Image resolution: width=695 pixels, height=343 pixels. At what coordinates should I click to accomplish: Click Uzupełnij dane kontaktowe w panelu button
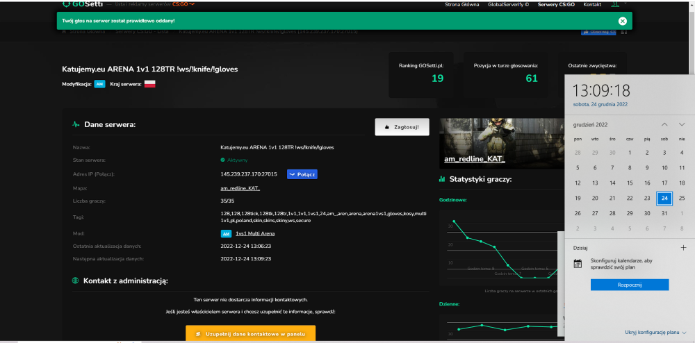coord(250,334)
